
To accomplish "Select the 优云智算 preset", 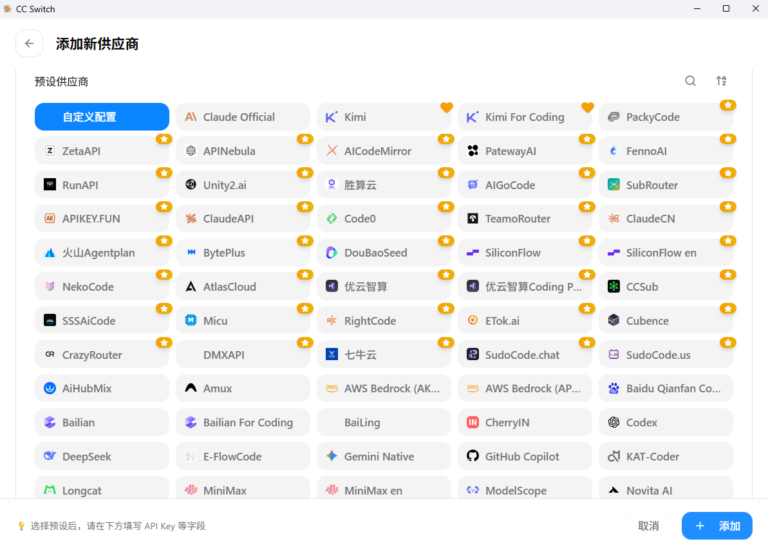I will click(x=384, y=287).
